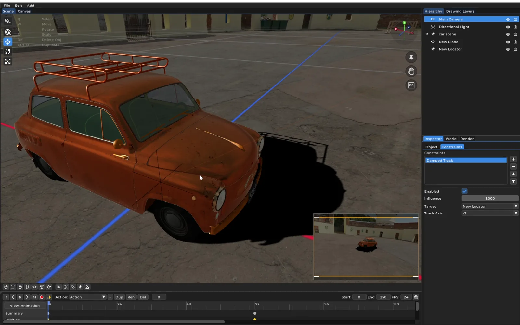Screen dimensions: 520x325
Task: Click the timeline horizontal scrollbar
Action: (x=114, y=322)
